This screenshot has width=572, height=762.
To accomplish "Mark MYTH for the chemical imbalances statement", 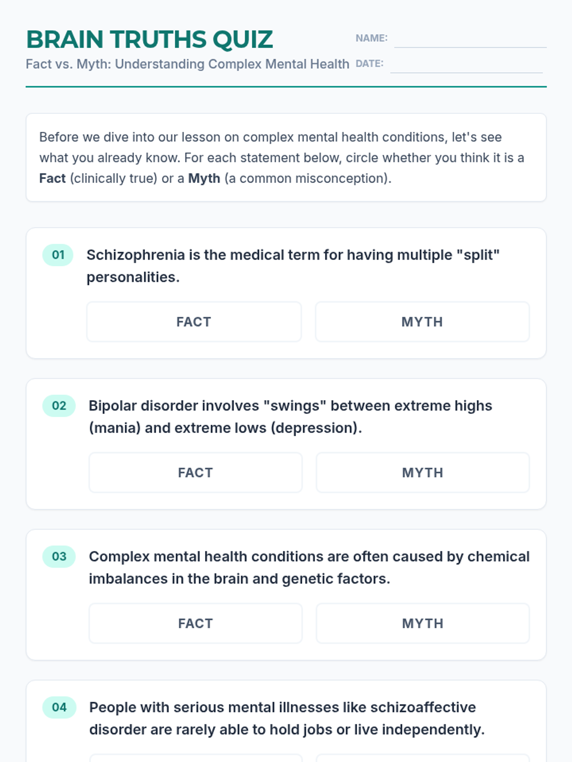I will pyautogui.click(x=423, y=623).
